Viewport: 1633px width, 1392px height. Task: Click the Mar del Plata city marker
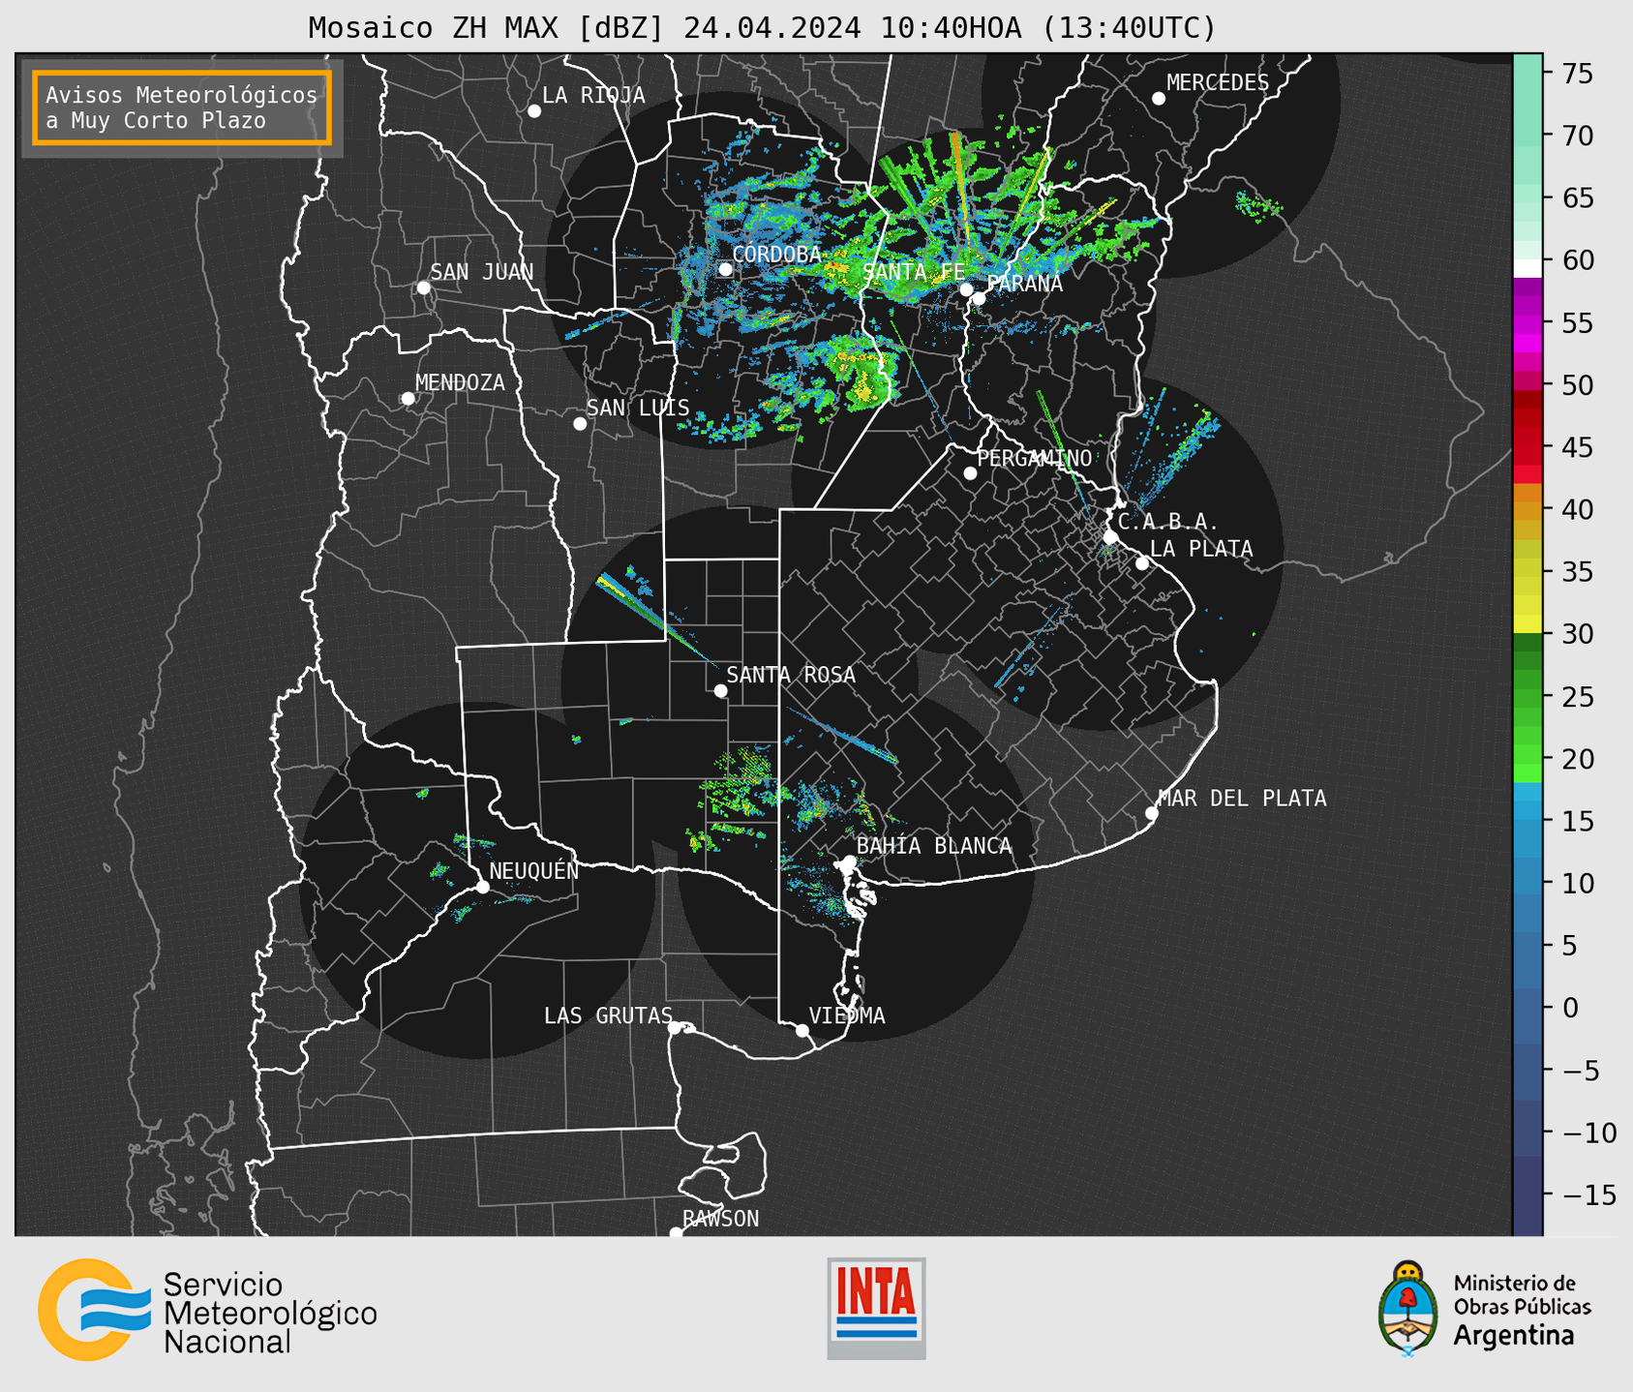coord(1152,813)
